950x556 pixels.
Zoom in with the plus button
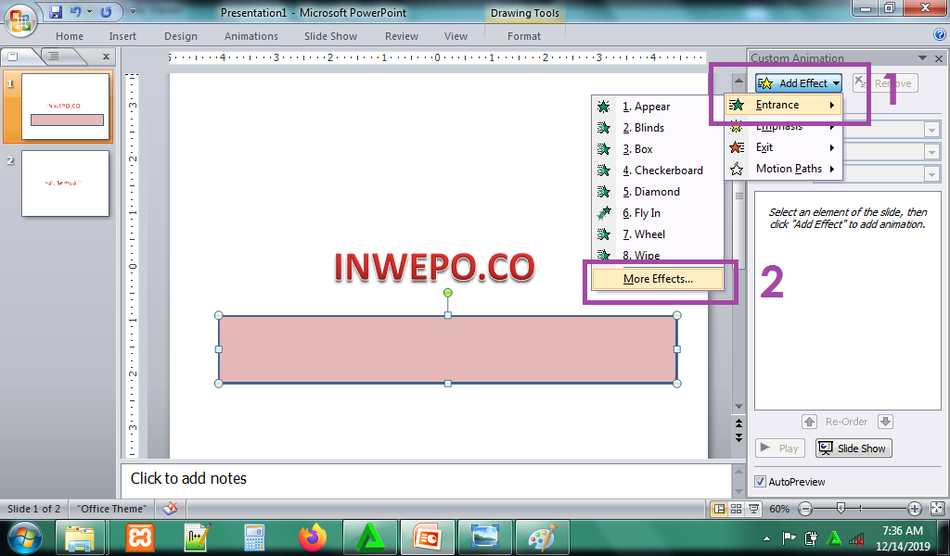click(915, 509)
